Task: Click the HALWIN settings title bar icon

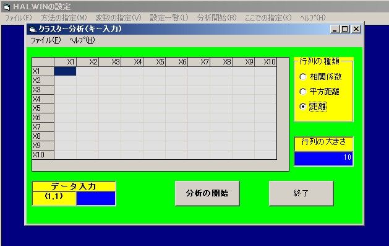Action: [7, 7]
